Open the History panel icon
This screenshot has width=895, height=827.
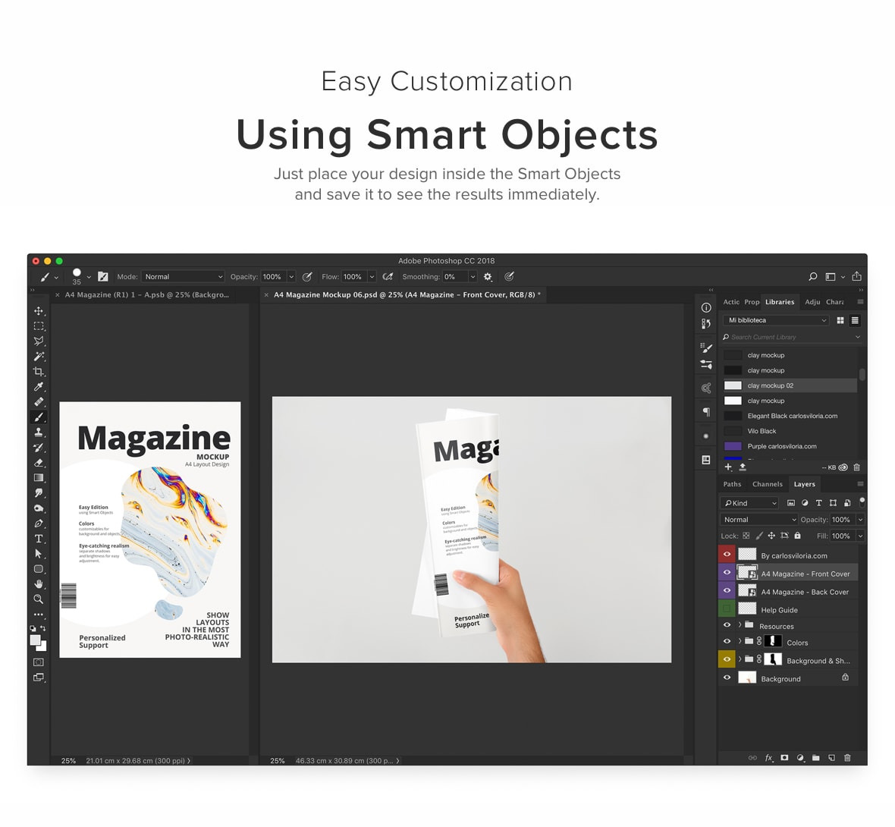click(706, 324)
